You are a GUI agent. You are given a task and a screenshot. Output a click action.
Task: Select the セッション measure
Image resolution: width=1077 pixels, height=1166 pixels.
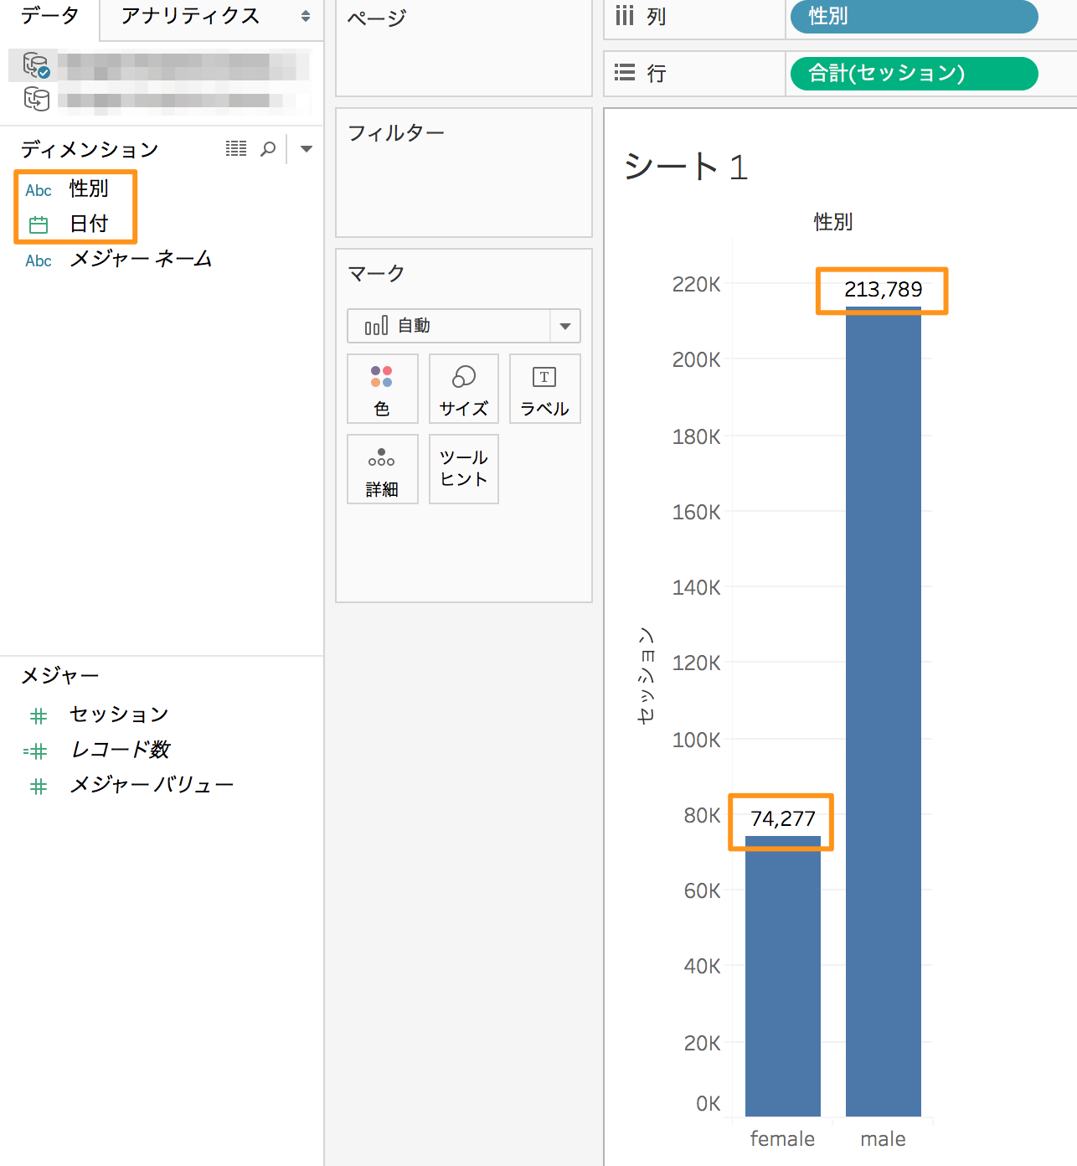[119, 715]
